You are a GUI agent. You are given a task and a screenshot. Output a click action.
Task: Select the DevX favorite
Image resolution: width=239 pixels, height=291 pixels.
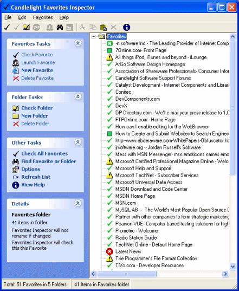click(x=121, y=106)
